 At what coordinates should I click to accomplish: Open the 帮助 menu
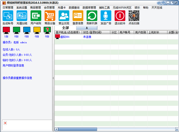146,8
